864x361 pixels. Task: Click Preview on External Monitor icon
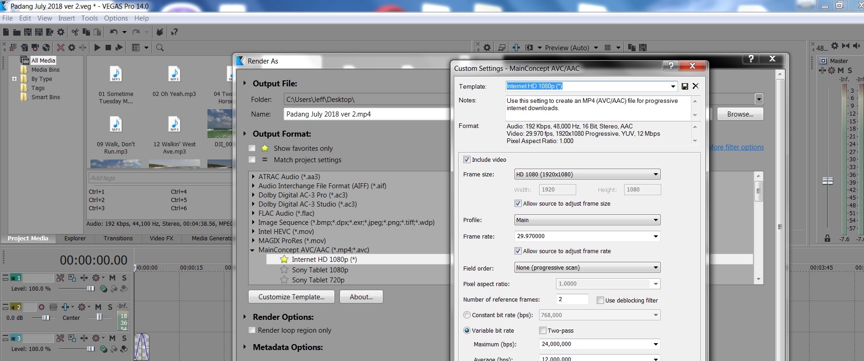(502, 48)
